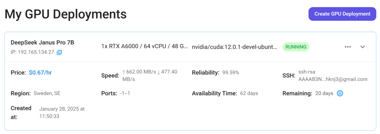Image resolution: width=380 pixels, height=134 pixels.
Task: Click the My GPU Deployments heading
Action: [65, 14]
